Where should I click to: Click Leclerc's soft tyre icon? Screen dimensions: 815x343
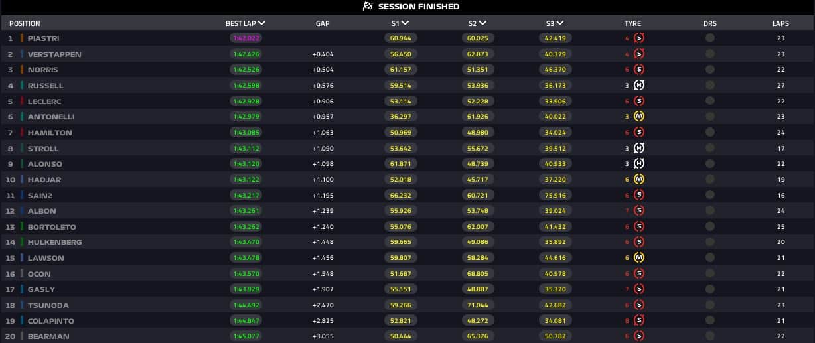(x=639, y=101)
